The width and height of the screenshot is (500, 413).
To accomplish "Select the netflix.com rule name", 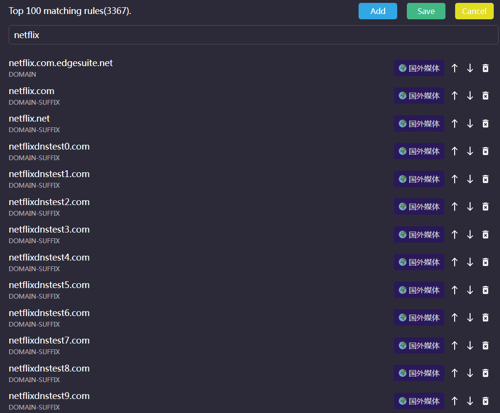I will click(x=31, y=91).
